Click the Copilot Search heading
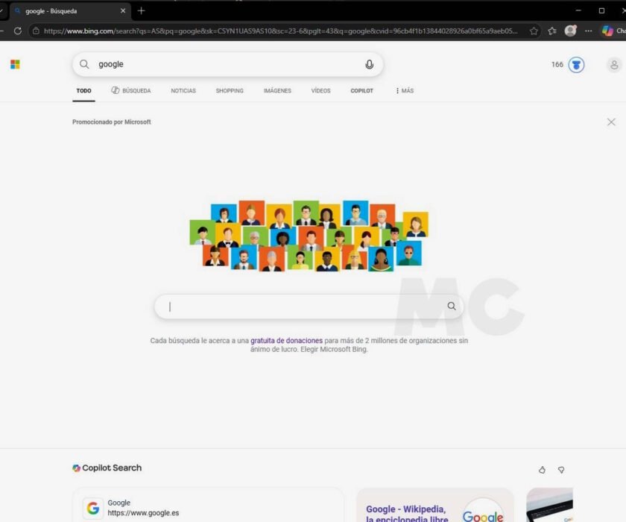Screen dimensions: 626x522 point(112,468)
